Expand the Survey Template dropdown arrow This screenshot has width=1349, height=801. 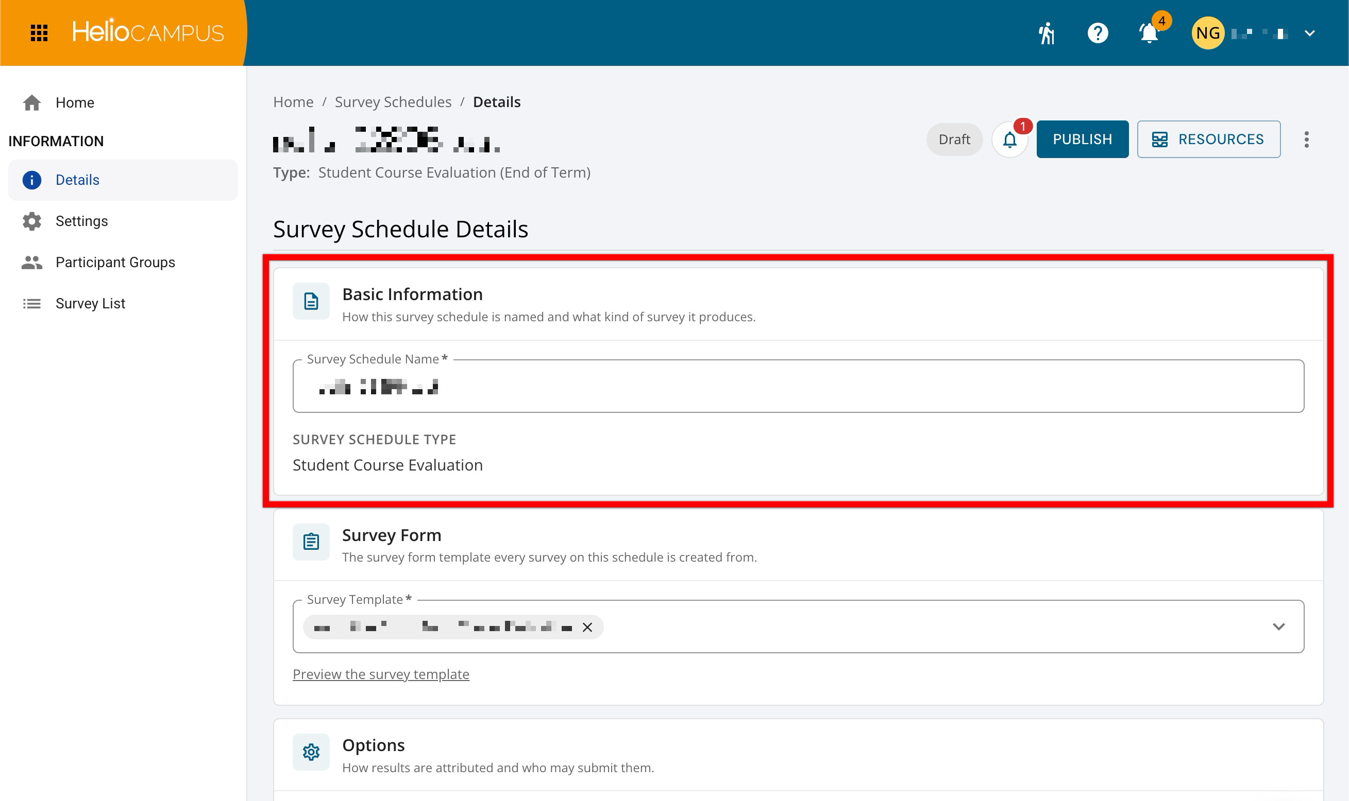(1278, 626)
